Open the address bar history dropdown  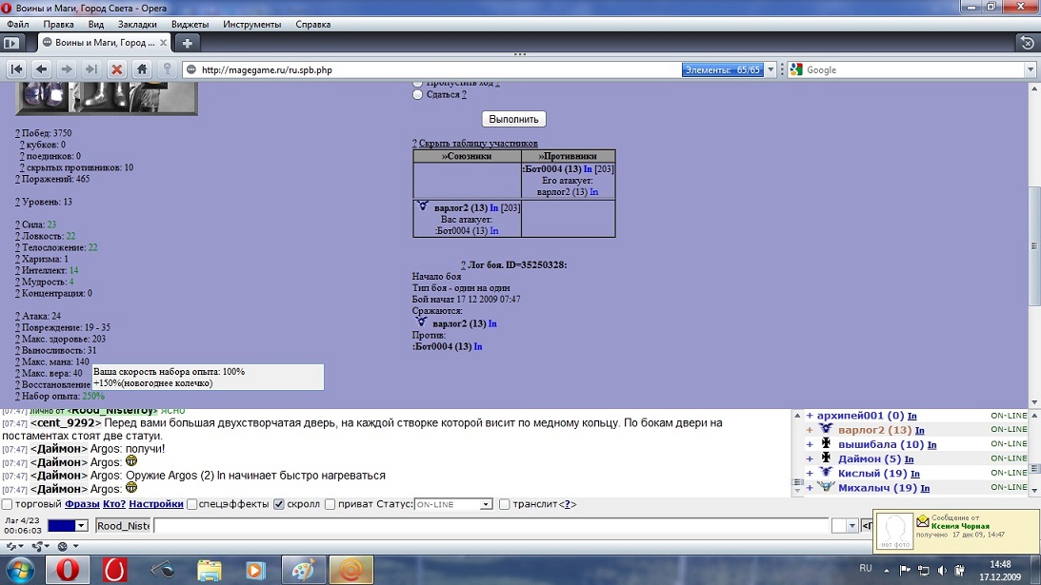tap(771, 69)
